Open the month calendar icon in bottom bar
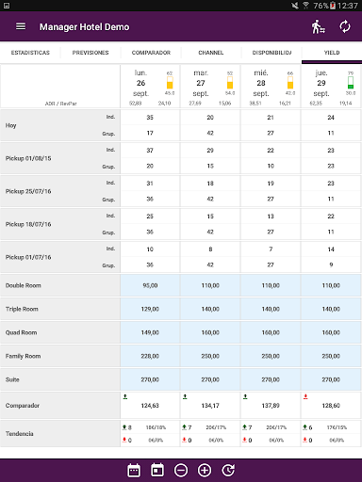Viewport: 362px width, 482px height. (134, 470)
